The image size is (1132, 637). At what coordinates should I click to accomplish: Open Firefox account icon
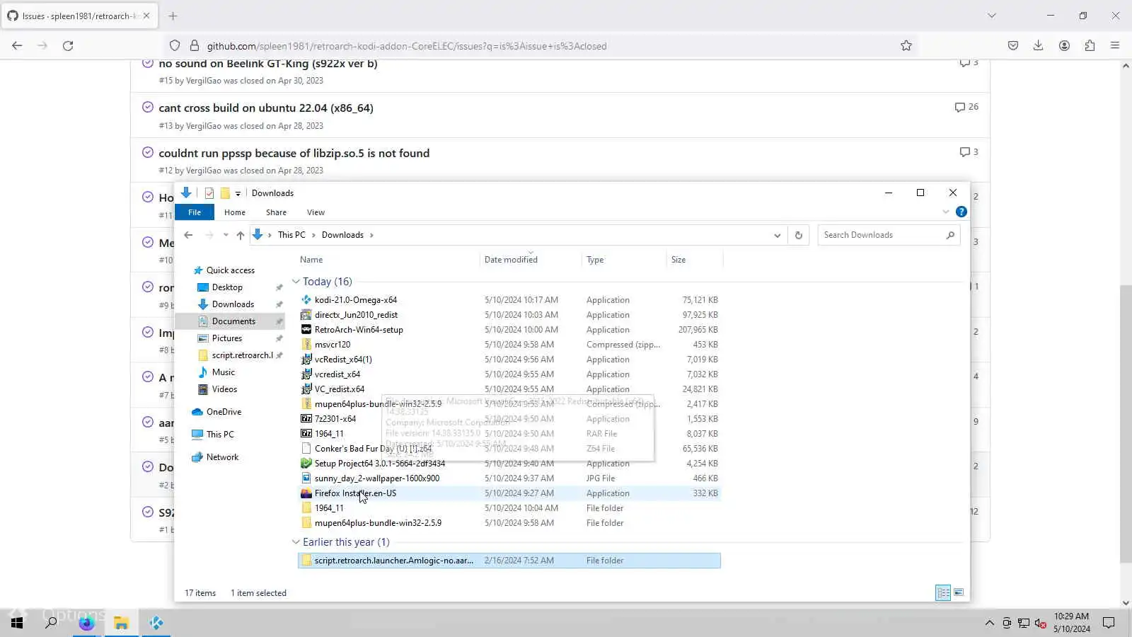pos(1064,46)
